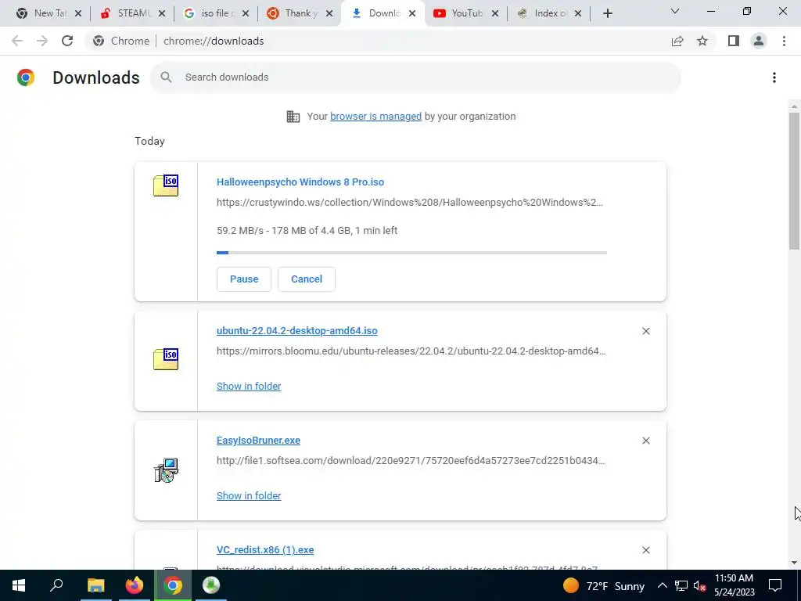This screenshot has width=801, height=601.
Task: Click the Chrome taskbar icon
Action: 173,585
